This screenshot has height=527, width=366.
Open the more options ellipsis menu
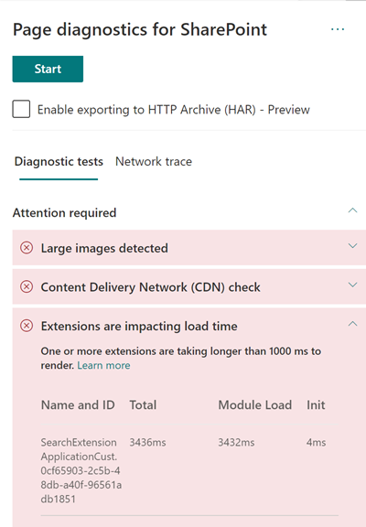pyautogui.click(x=338, y=29)
